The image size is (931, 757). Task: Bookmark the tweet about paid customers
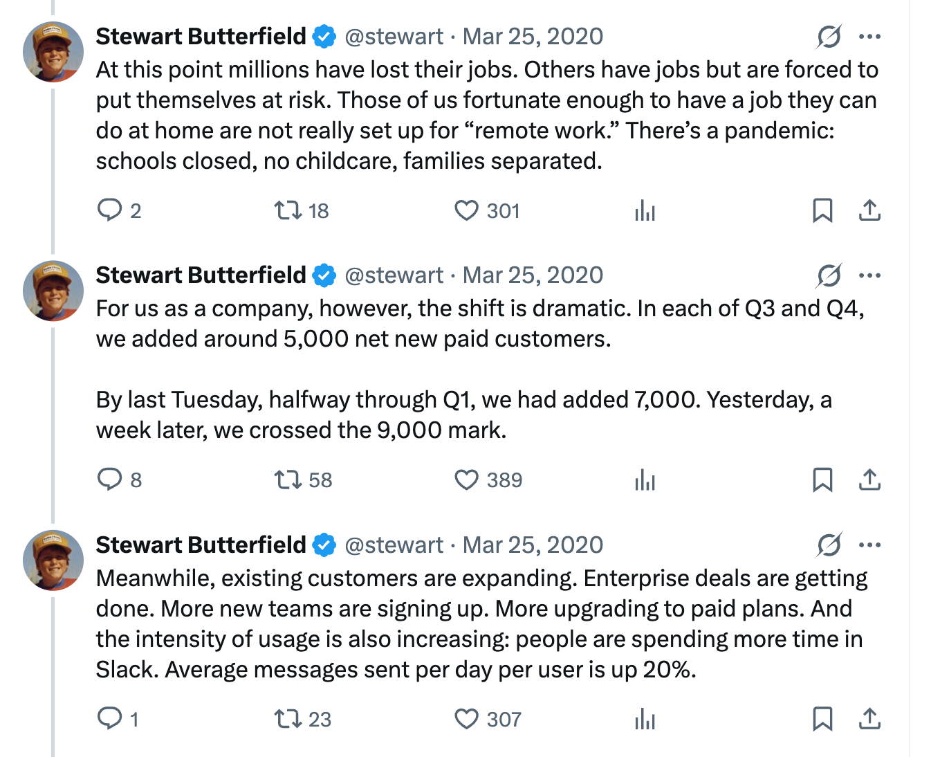(822, 479)
